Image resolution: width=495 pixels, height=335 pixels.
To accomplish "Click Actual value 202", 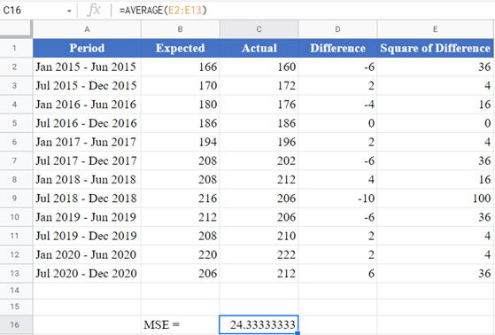I will coord(259,160).
